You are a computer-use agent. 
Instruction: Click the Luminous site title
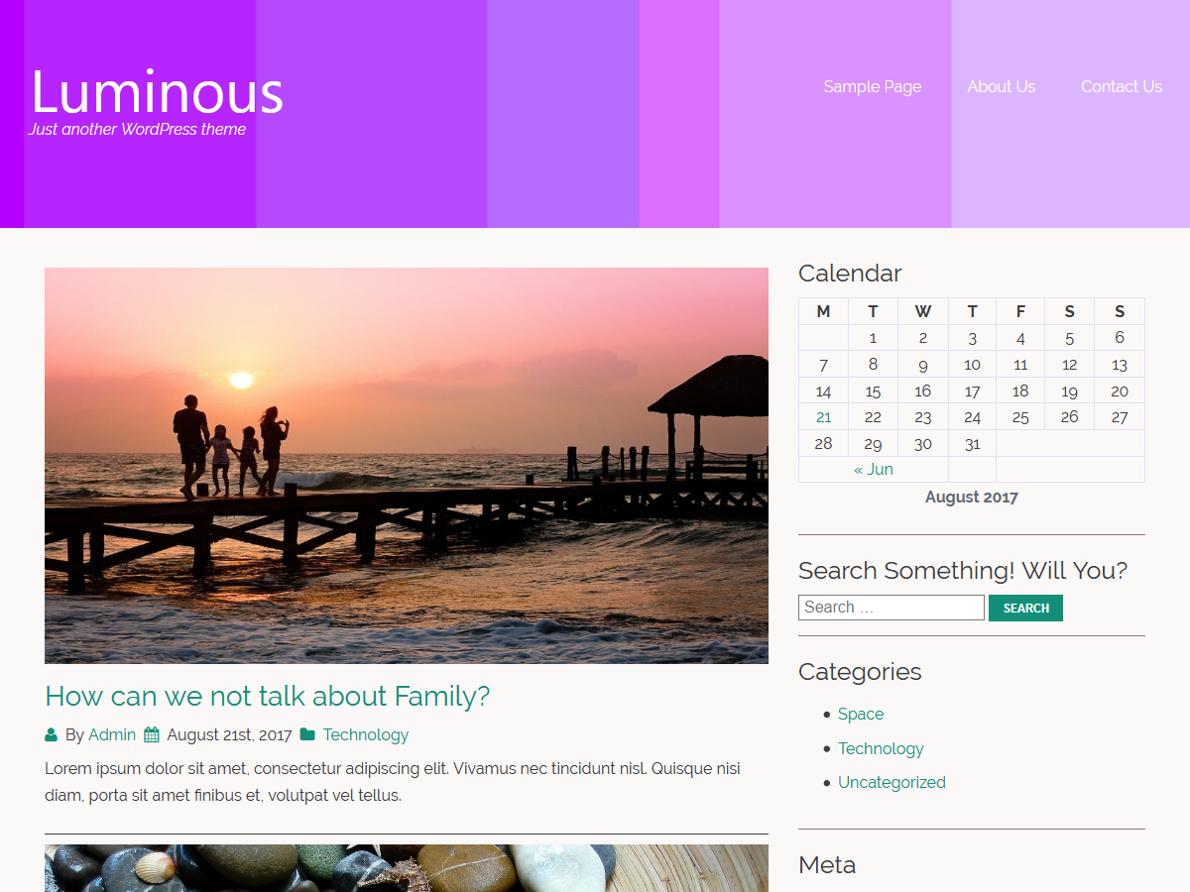(x=158, y=91)
